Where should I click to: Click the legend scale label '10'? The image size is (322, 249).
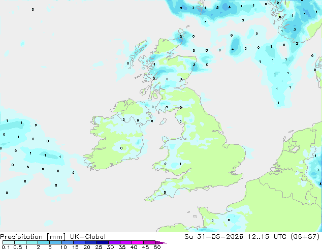click(x=63, y=247)
